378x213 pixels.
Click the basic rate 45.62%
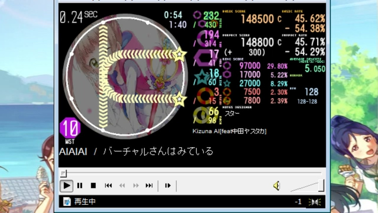click(310, 19)
